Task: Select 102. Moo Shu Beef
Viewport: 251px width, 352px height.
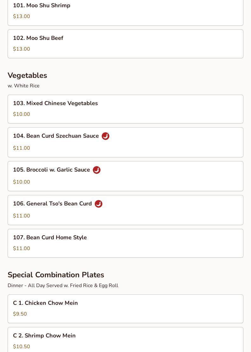Action: (125, 44)
